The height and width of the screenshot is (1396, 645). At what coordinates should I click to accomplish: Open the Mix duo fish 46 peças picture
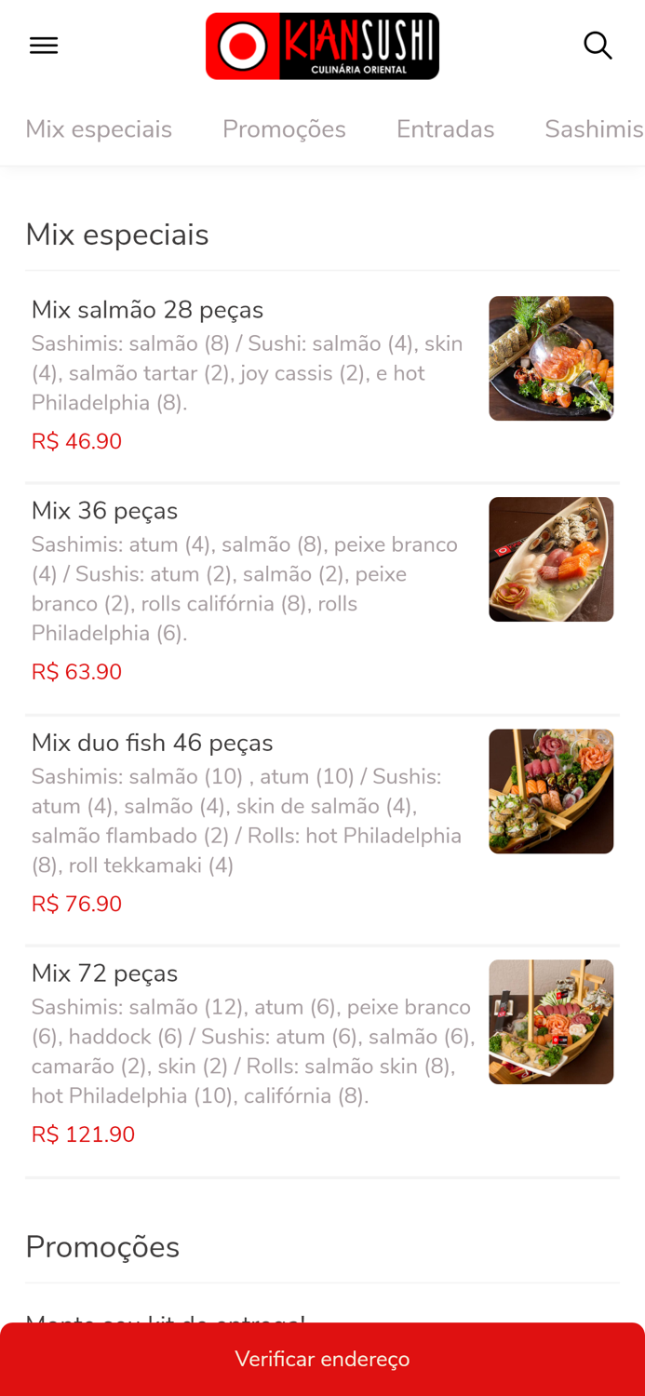[x=551, y=791]
